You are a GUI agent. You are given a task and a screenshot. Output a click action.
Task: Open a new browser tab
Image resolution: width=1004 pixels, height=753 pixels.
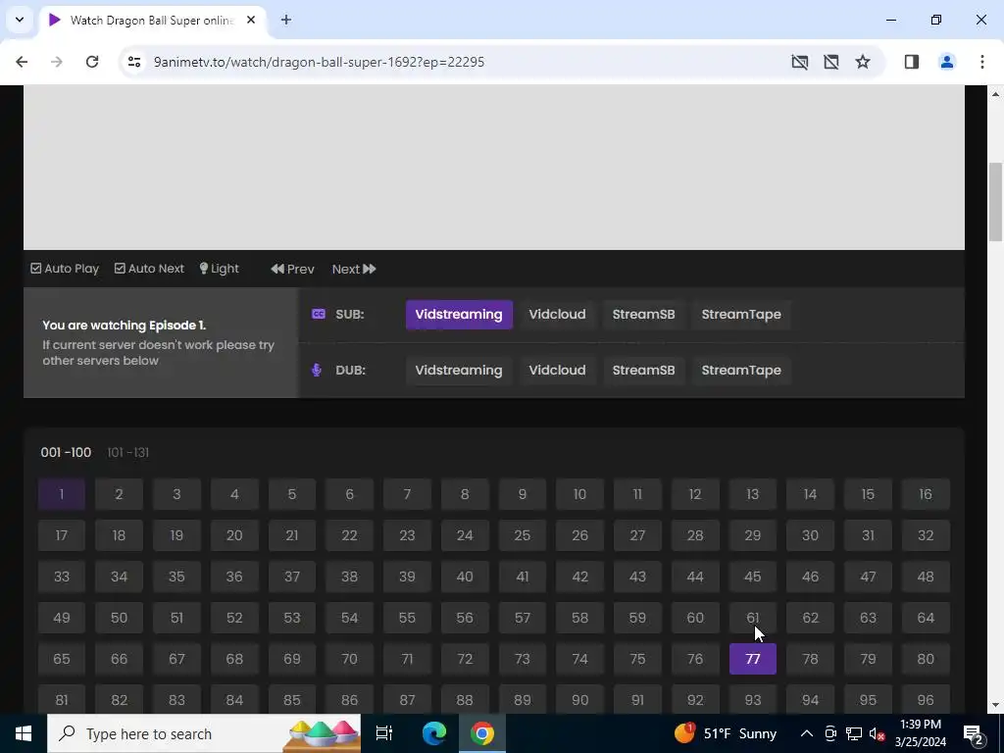(286, 20)
